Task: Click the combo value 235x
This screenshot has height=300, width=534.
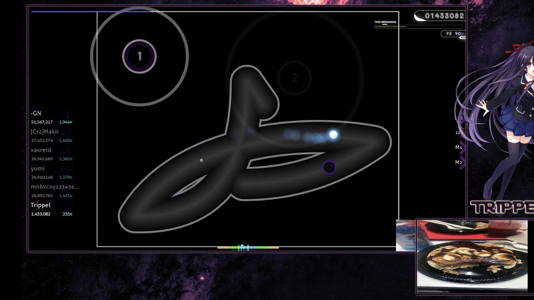Action: [67, 214]
